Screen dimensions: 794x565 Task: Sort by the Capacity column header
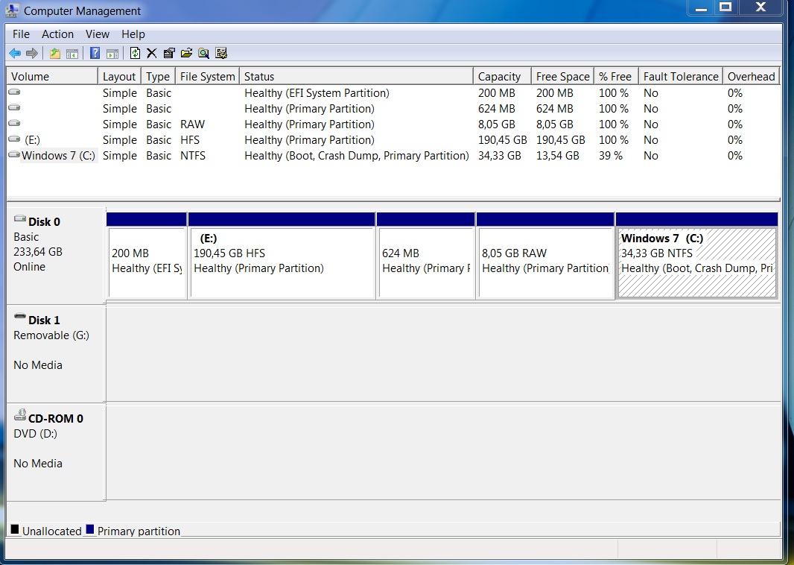(x=502, y=77)
